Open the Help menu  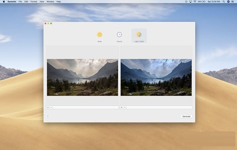(58, 2)
